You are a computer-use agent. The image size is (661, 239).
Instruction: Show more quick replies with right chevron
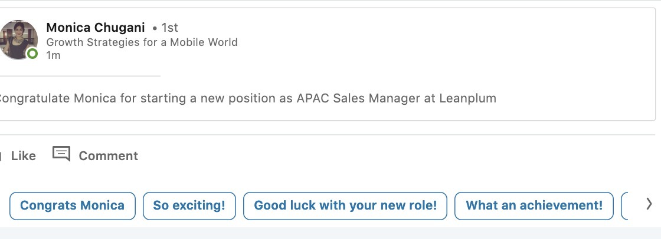[x=649, y=204]
